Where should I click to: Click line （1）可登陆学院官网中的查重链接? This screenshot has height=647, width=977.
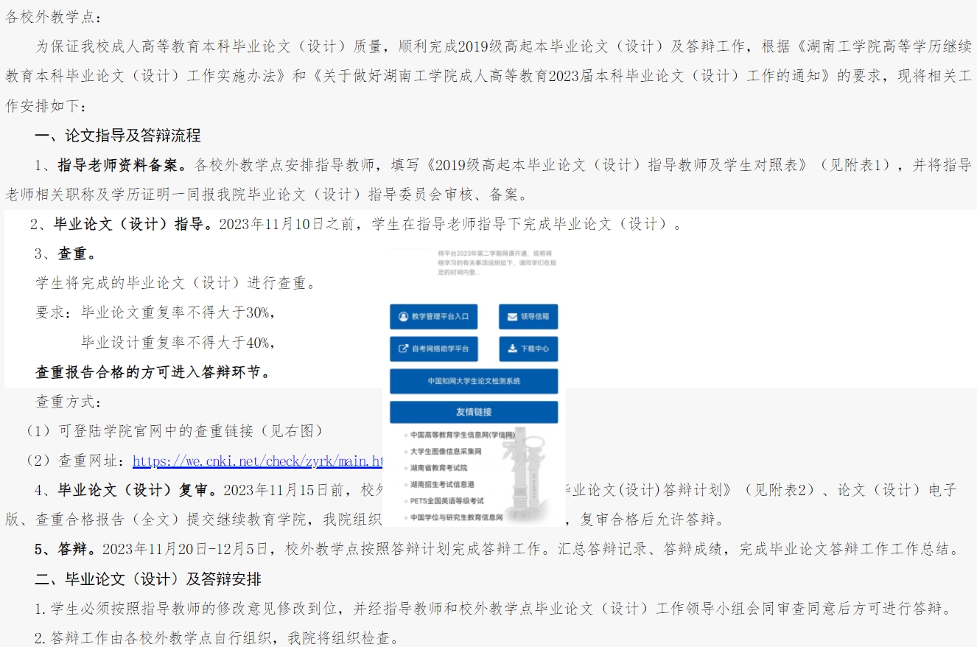tap(175, 431)
